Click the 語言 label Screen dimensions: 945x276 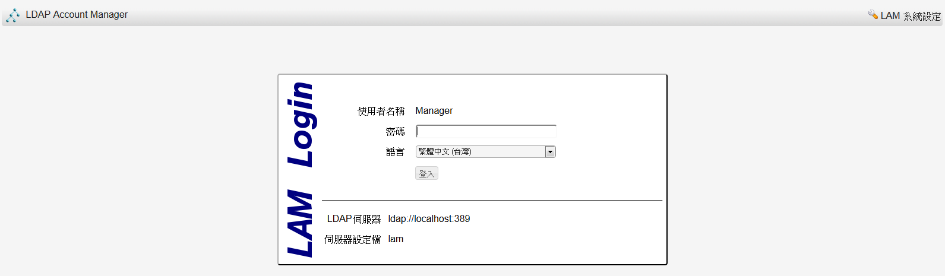395,152
